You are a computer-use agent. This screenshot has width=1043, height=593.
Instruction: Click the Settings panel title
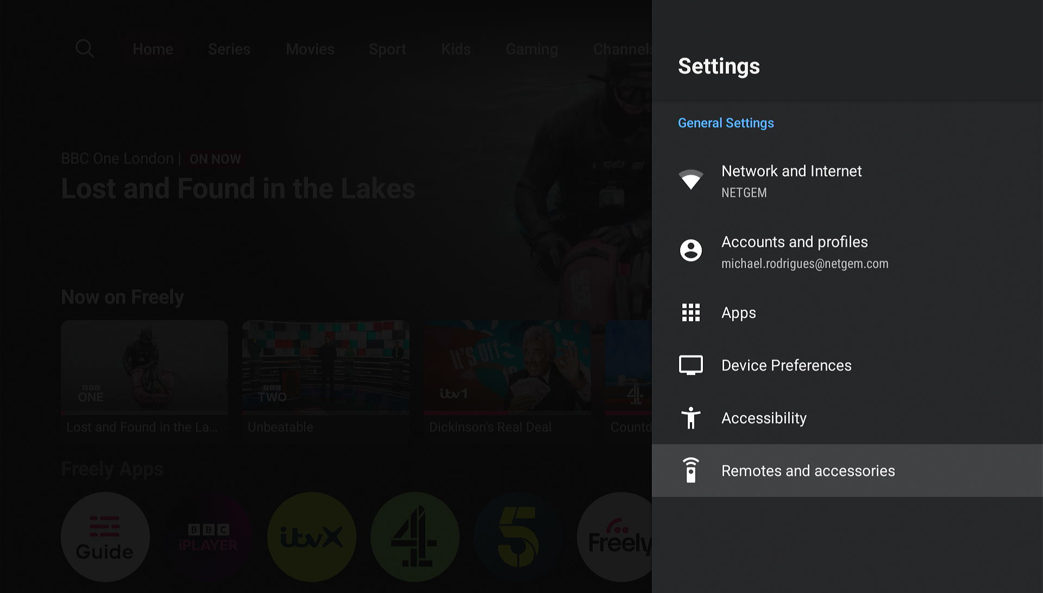coord(719,66)
